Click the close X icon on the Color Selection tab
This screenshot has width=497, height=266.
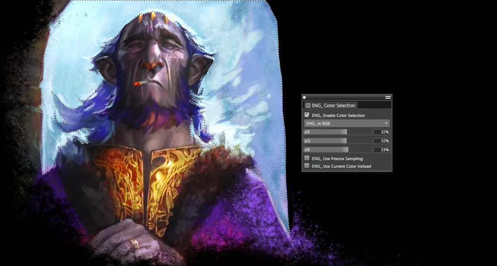coord(308,105)
